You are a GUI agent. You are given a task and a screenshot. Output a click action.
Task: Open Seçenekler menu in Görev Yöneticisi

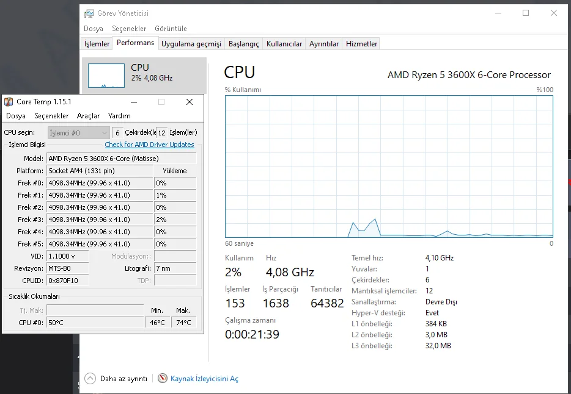(x=129, y=28)
